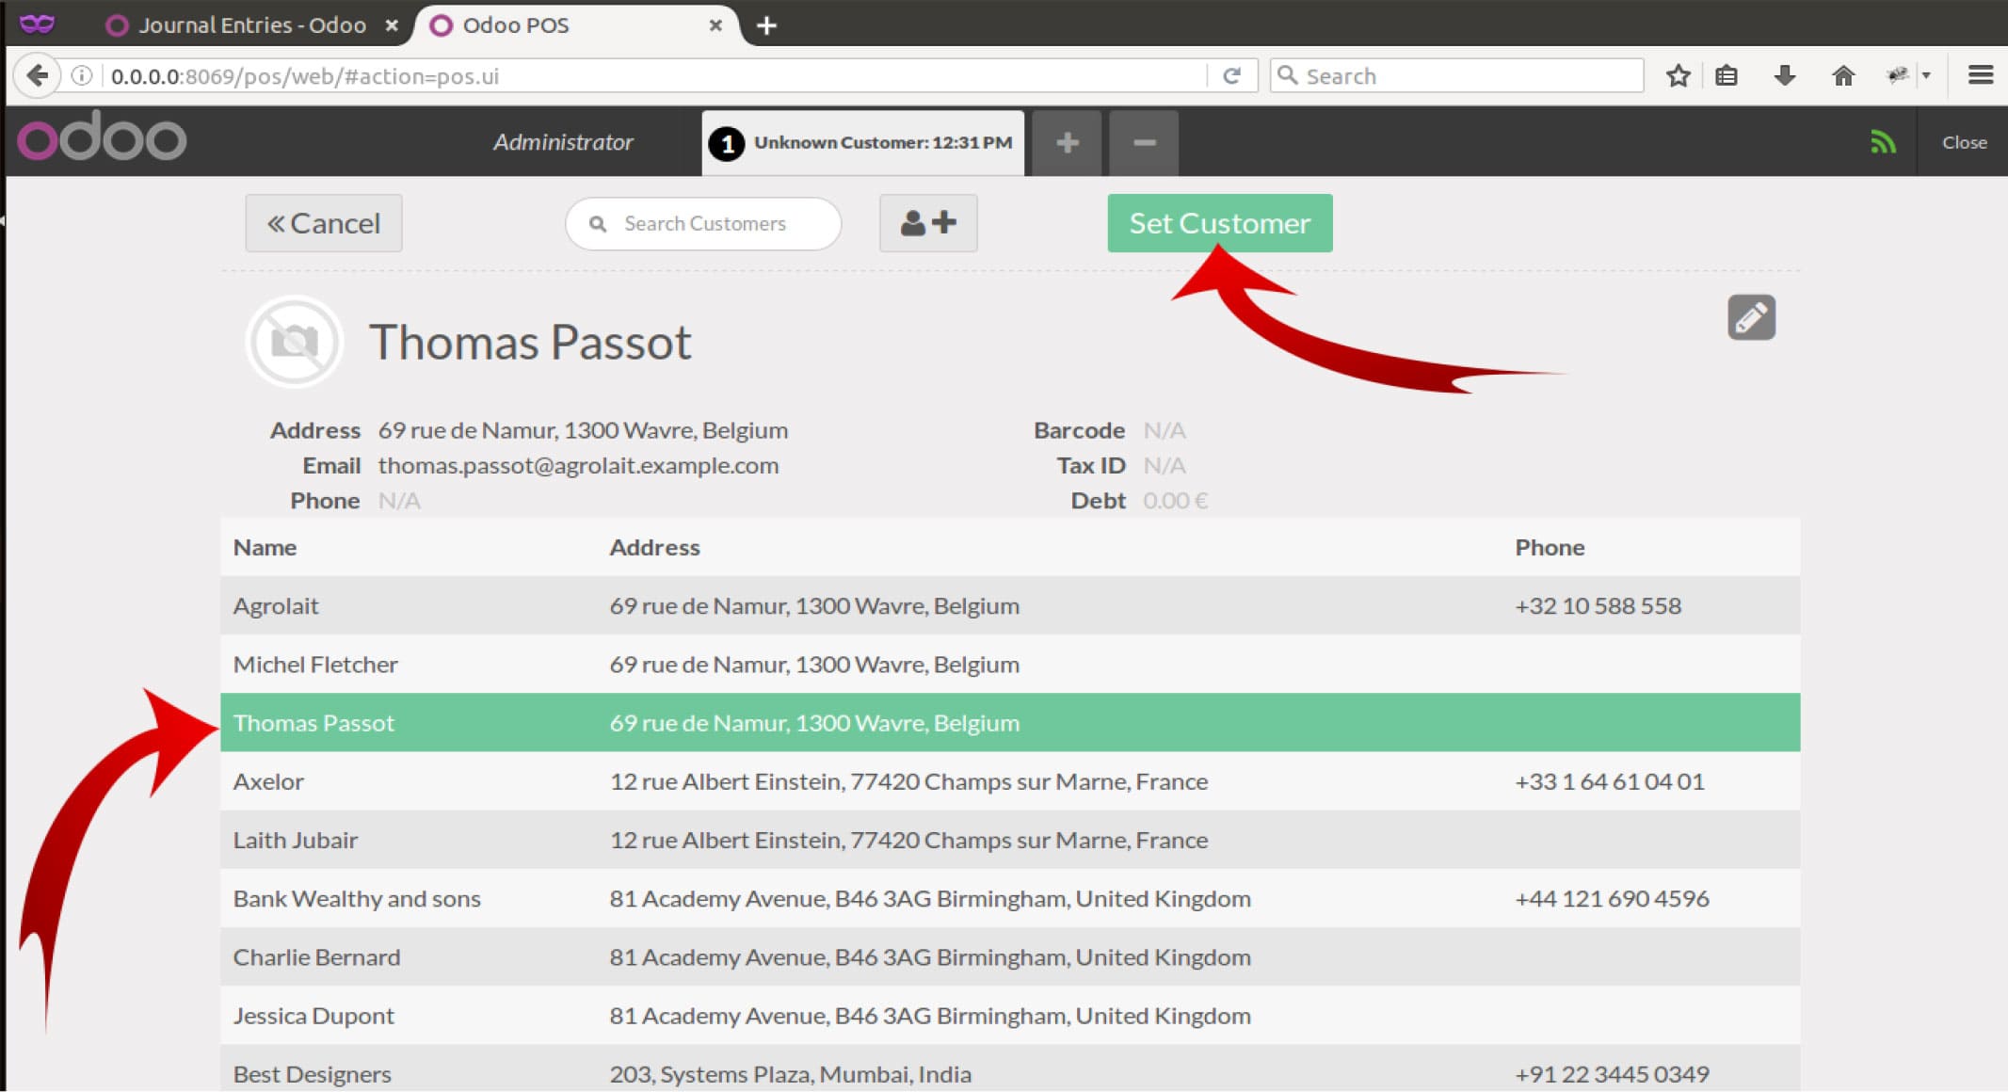2008x1092 pixels.
Task: Select the Jessica Dupont customer row
Action: [1010, 1015]
